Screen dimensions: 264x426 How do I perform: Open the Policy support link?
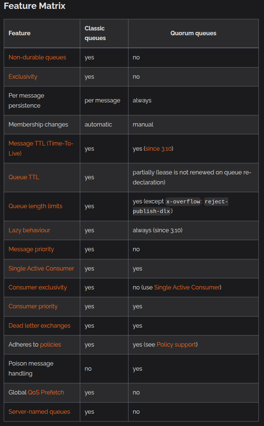tap(176, 344)
